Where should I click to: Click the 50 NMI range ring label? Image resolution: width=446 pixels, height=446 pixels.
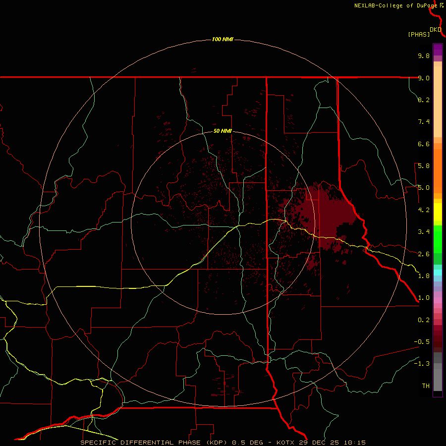point(223,131)
